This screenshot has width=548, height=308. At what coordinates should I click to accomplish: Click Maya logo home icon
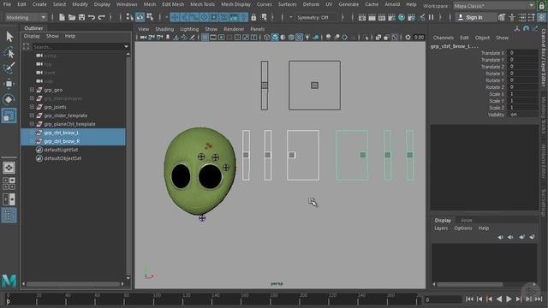coord(9,281)
